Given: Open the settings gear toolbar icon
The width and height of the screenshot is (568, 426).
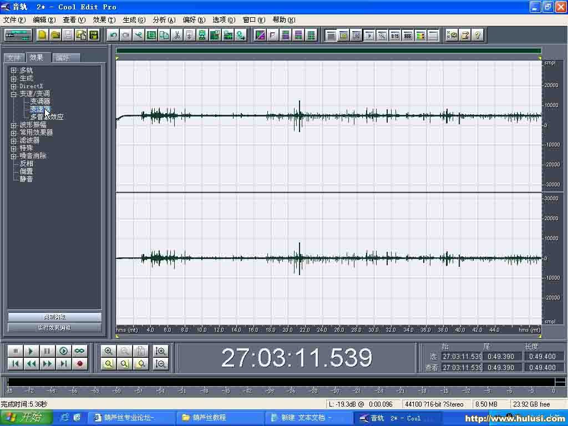Looking at the screenshot, I should point(452,35).
